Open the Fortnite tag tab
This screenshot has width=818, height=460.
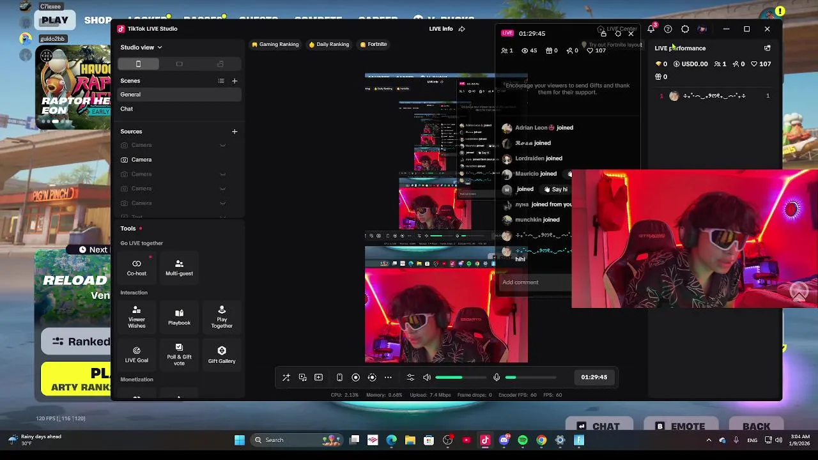pos(373,44)
